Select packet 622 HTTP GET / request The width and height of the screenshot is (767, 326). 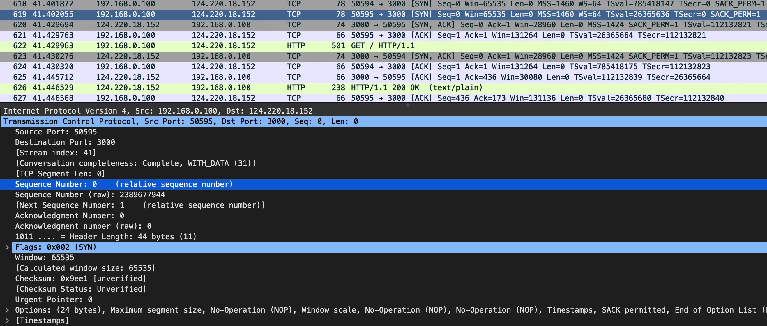[x=384, y=46]
